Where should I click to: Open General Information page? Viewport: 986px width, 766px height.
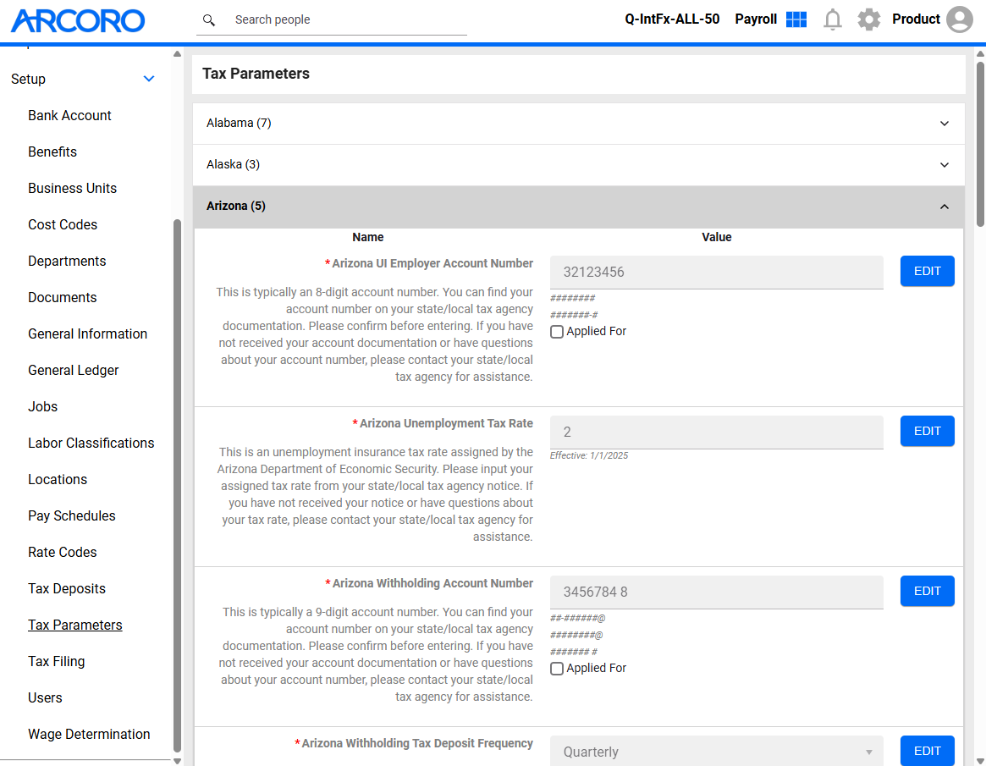(x=87, y=334)
